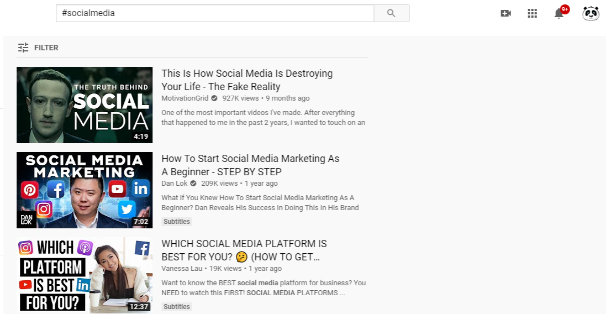Open the Mark Zuckerberg Social Media thumbnail
The width and height of the screenshot is (606, 314).
click(85, 105)
